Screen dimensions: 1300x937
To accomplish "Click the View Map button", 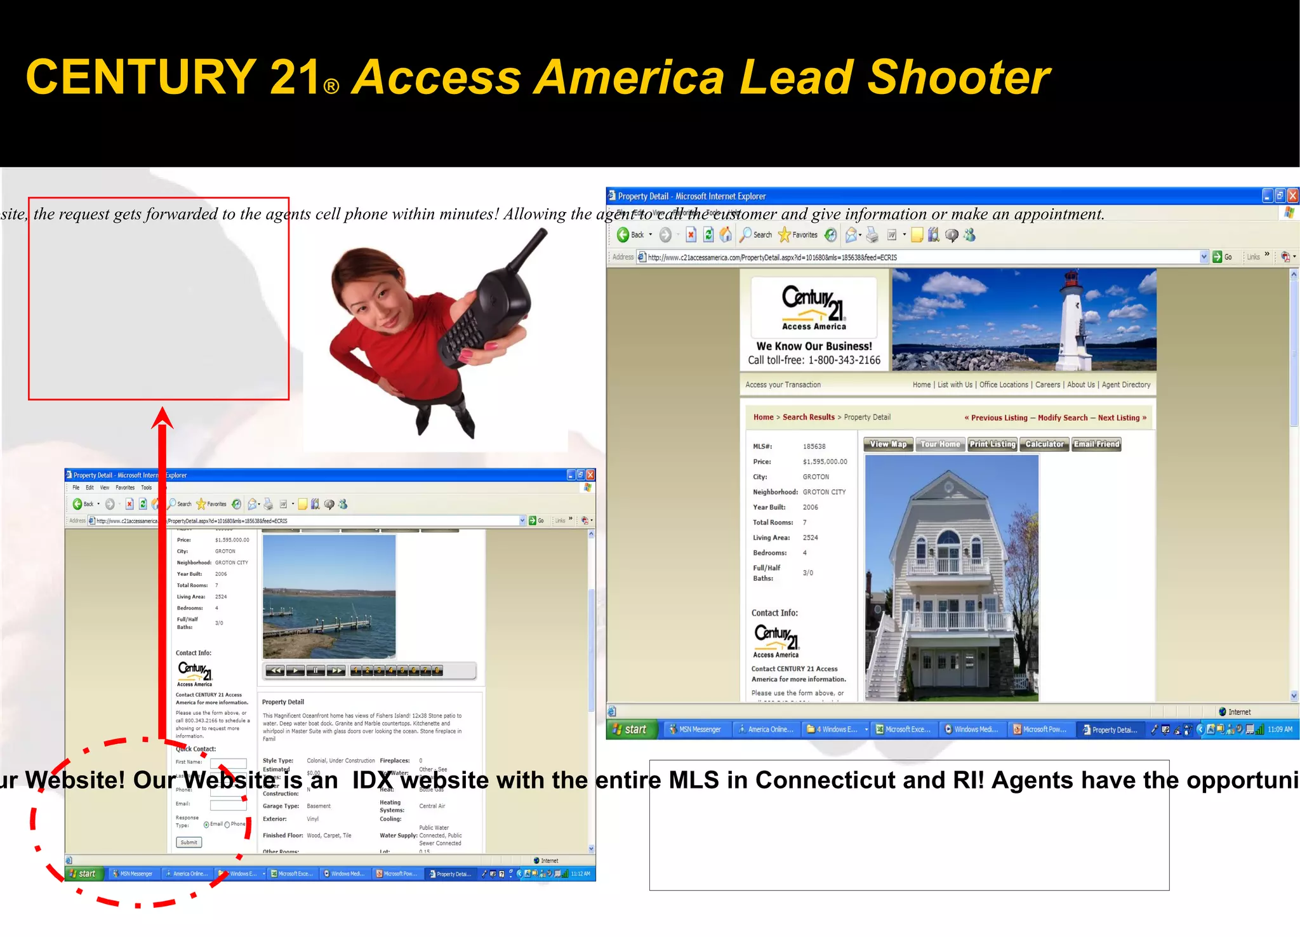I will tap(889, 444).
